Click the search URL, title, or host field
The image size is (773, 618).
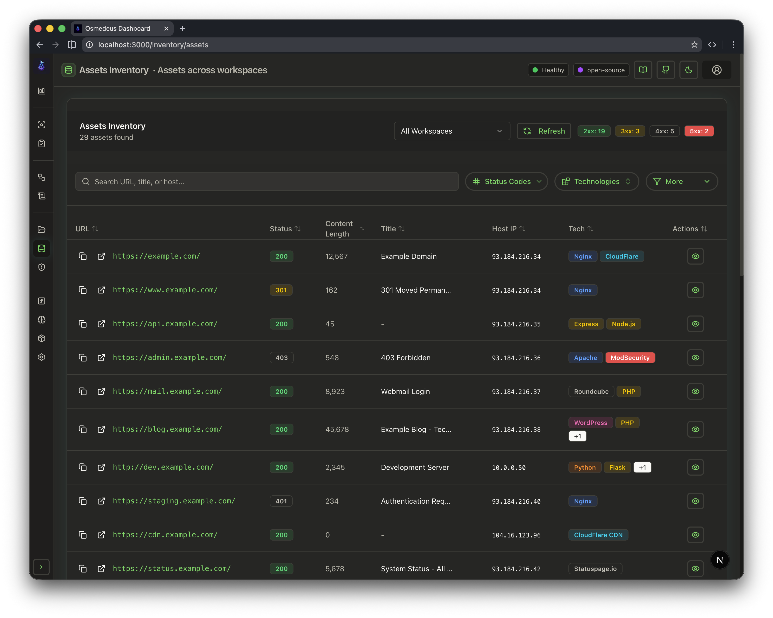pyautogui.click(x=267, y=181)
